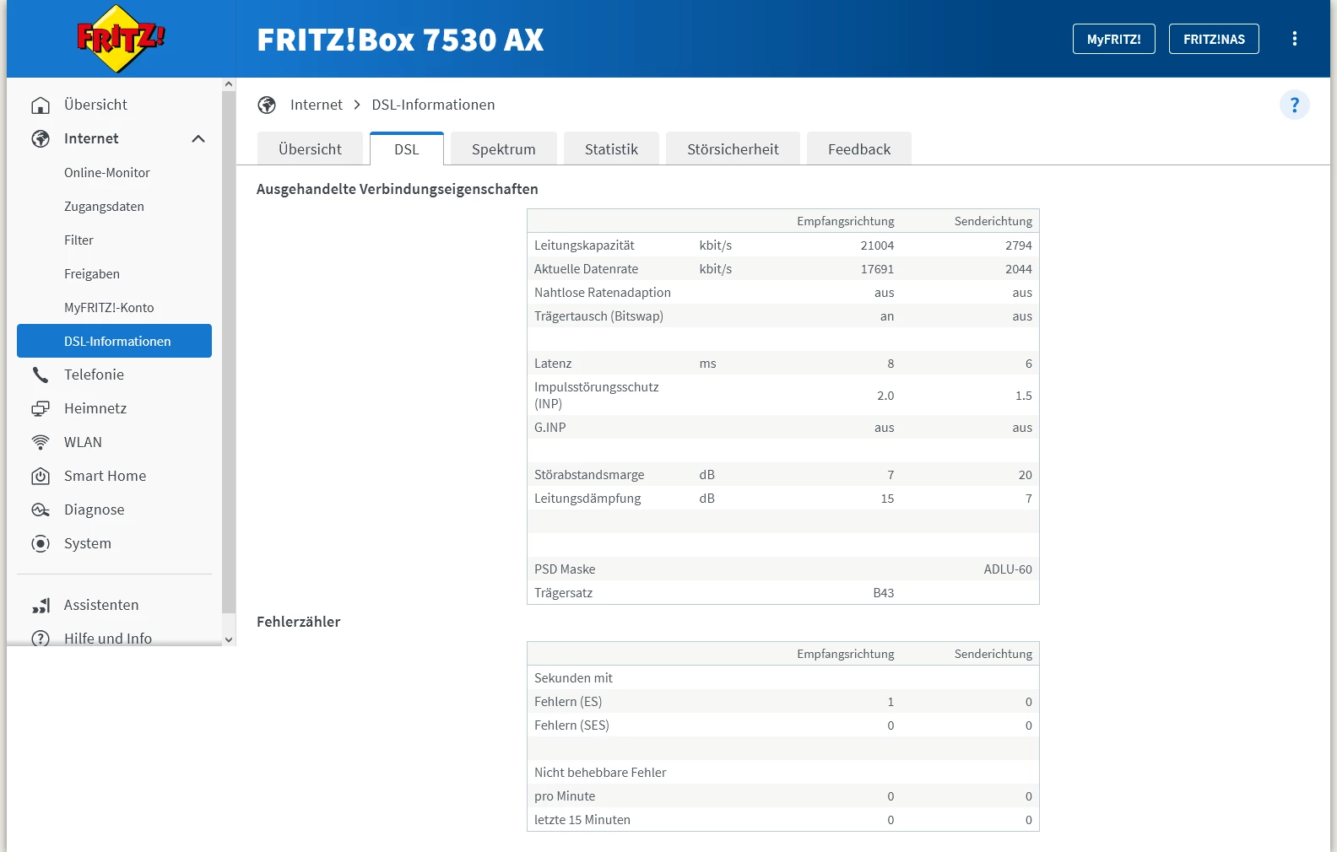Screen dimensions: 1337x852
Task: Click the Leitungskapazität value 21004
Action: pyautogui.click(x=877, y=245)
